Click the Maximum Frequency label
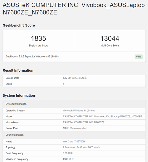148x162 pixels. click(x=17, y=159)
